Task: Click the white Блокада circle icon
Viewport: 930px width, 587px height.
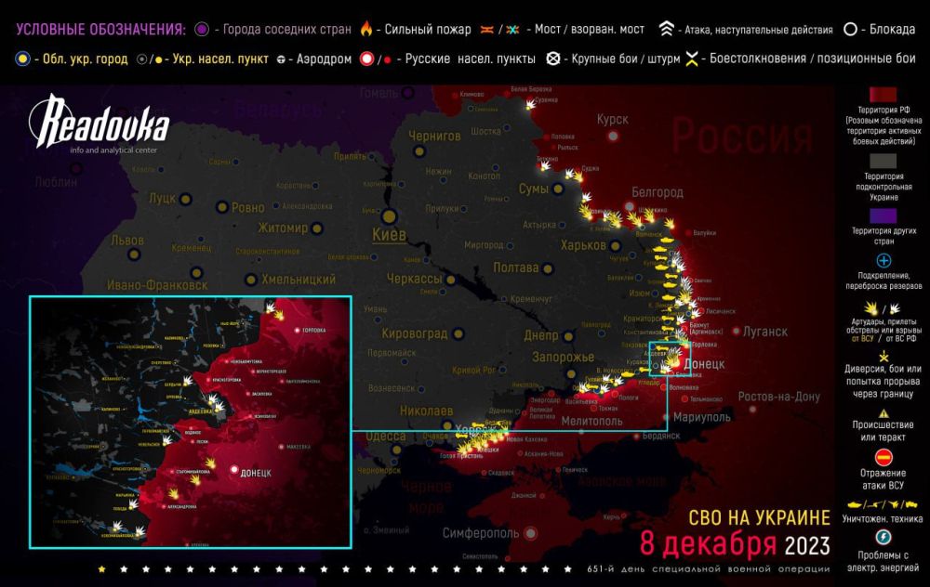Action: coord(850,29)
